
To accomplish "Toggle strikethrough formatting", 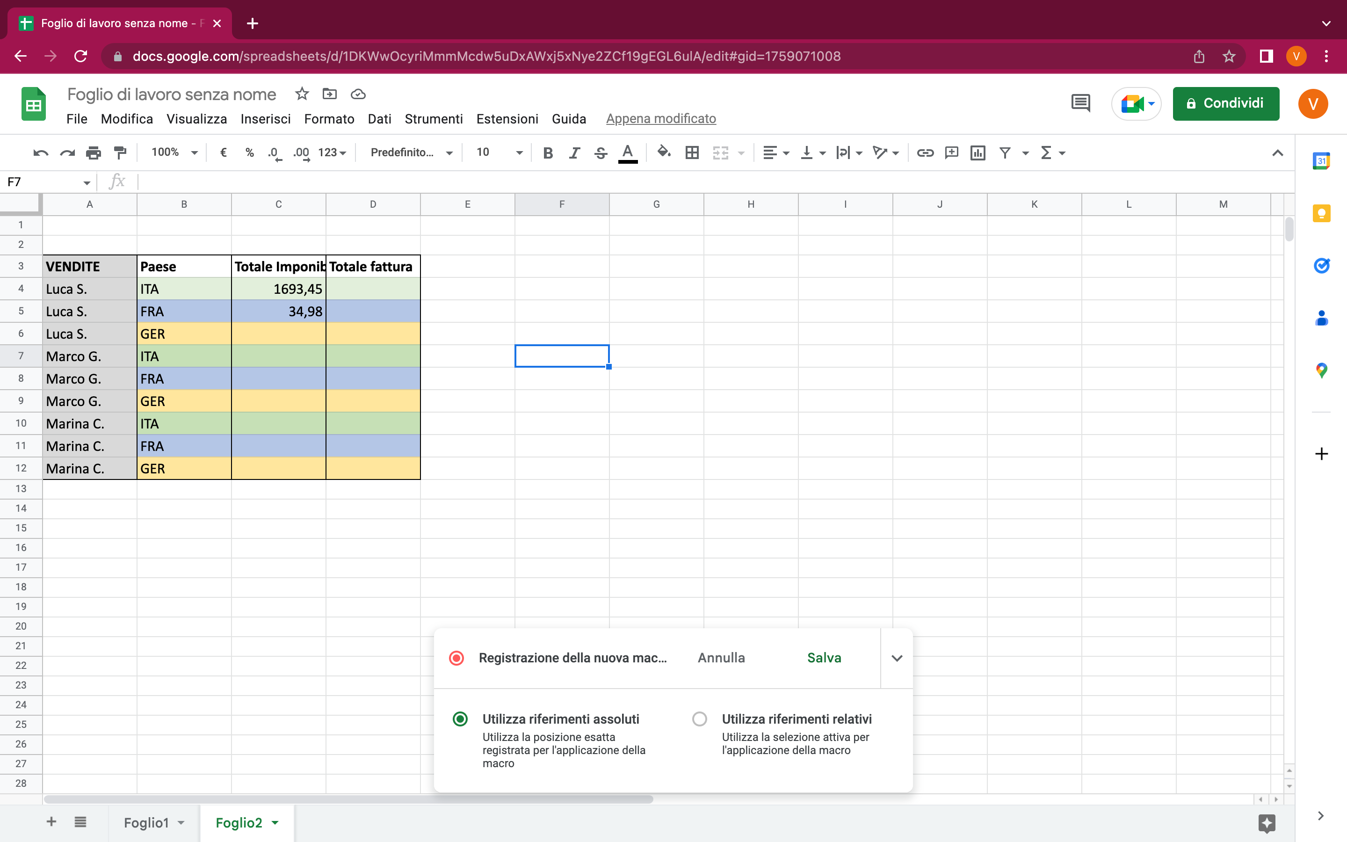I will click(601, 152).
